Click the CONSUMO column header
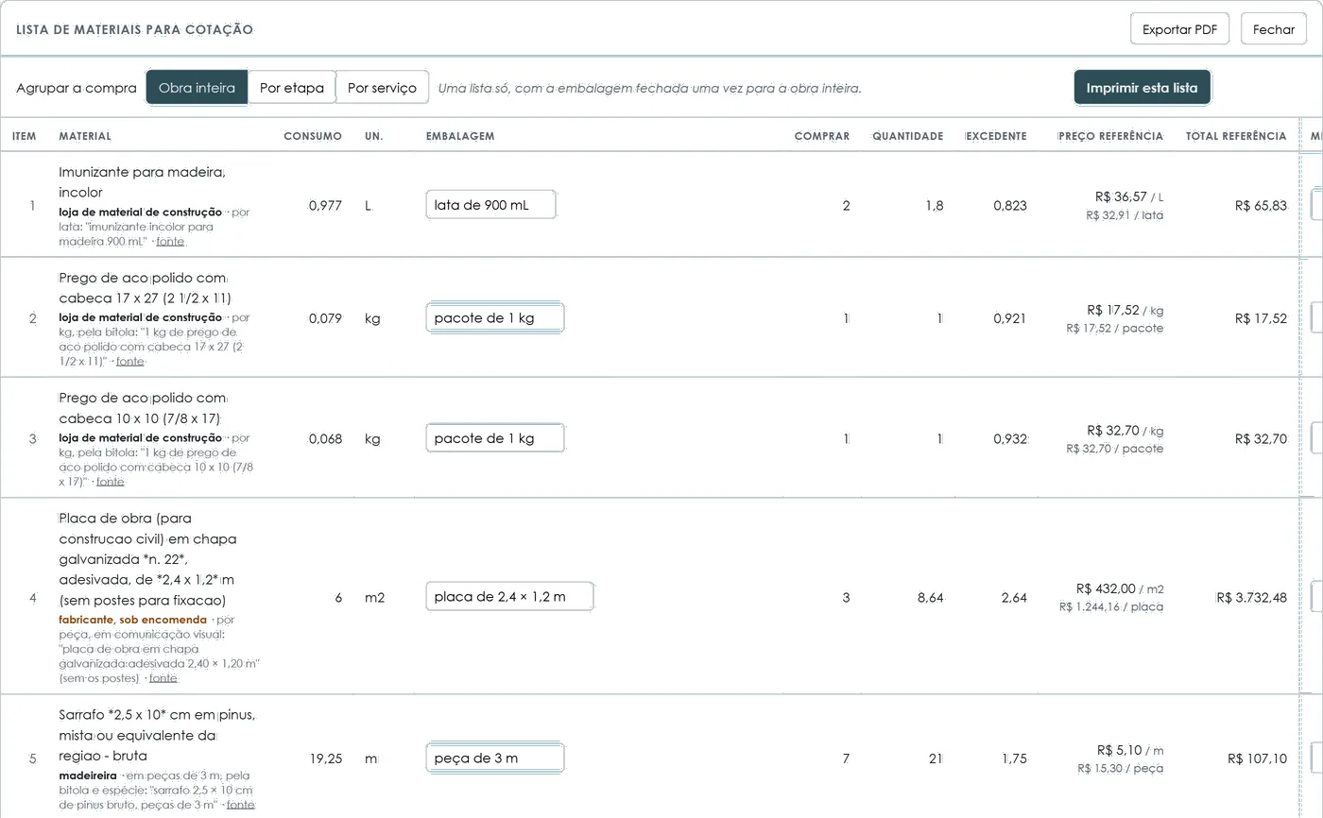The image size is (1323, 818). coord(313,136)
